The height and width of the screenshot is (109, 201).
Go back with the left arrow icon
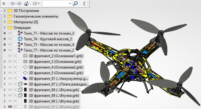tap(13, 4)
